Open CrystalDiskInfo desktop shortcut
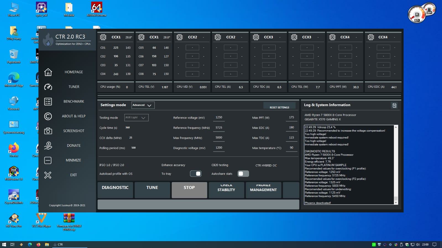The width and height of the screenshot is (442, 248). click(14, 197)
